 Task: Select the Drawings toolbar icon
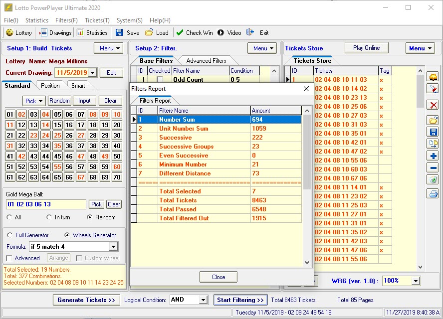[x=55, y=33]
